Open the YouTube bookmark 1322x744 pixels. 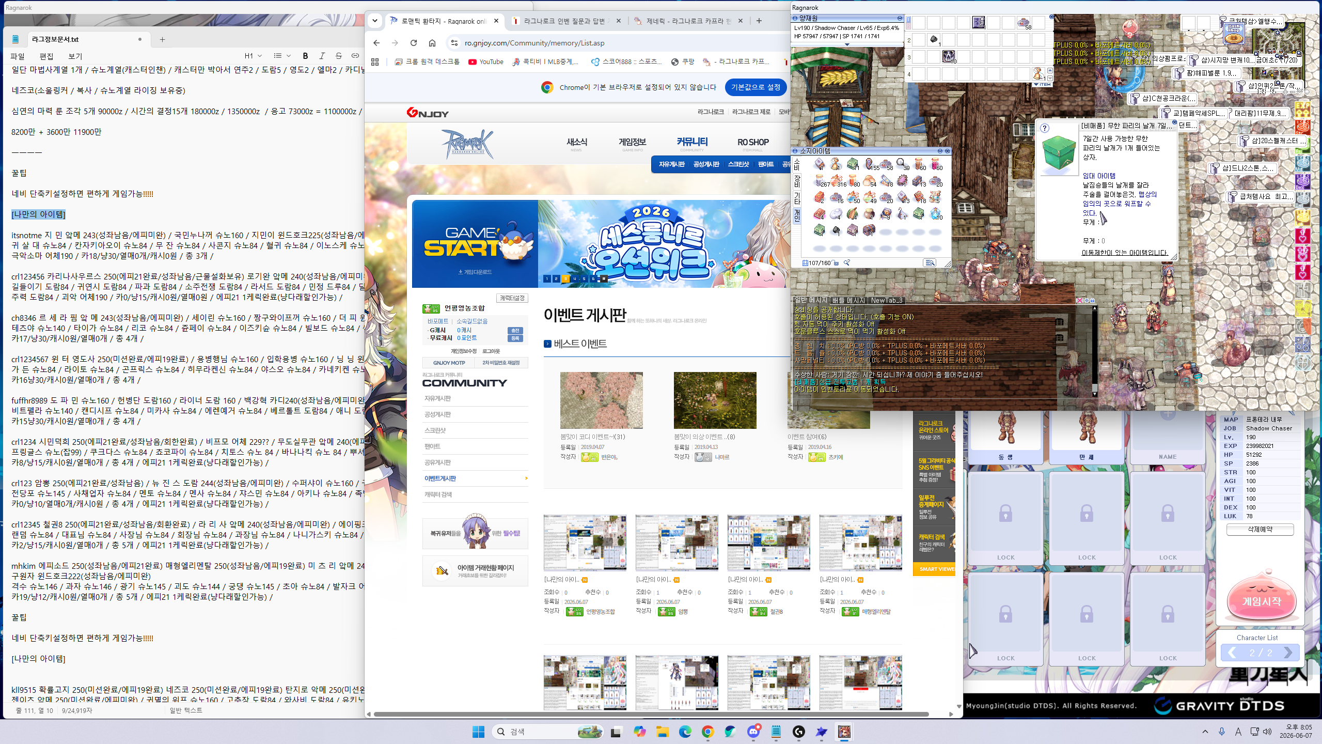pyautogui.click(x=485, y=62)
